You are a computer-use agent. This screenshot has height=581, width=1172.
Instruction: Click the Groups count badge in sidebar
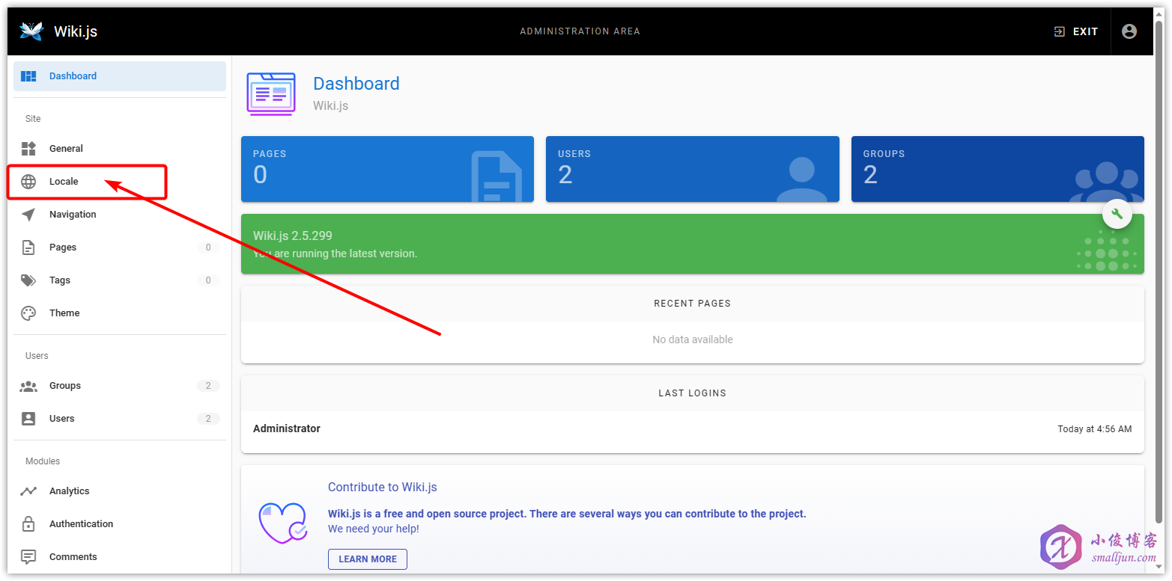pos(208,386)
